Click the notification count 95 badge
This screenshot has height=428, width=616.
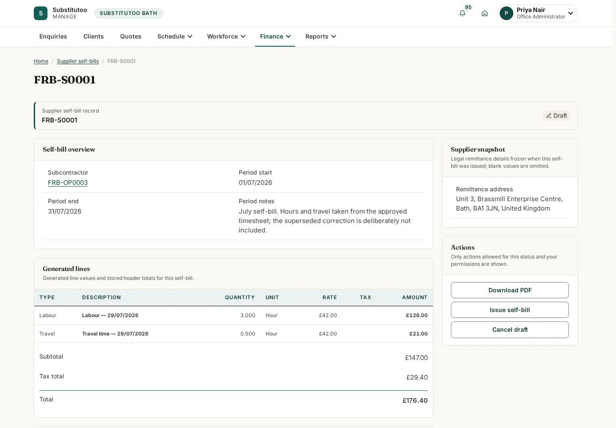468,7
